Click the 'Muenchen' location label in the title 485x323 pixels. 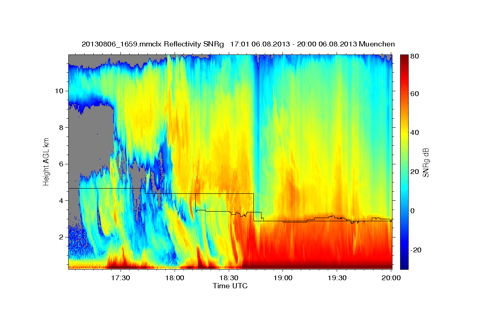pos(377,44)
